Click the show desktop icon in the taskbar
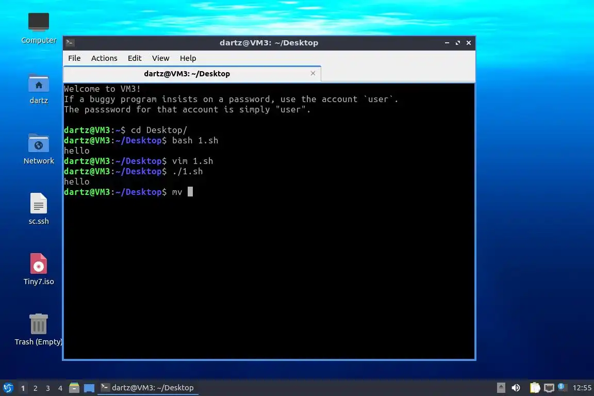 (89, 388)
